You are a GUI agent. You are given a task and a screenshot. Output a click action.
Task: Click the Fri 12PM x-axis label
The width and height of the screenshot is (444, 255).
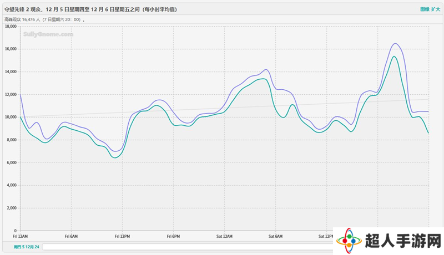(122, 236)
